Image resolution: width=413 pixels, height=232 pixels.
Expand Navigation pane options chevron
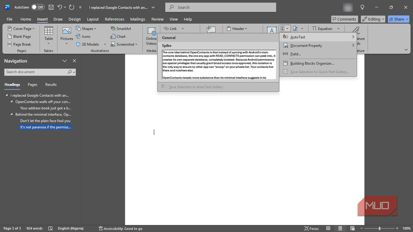(65, 61)
